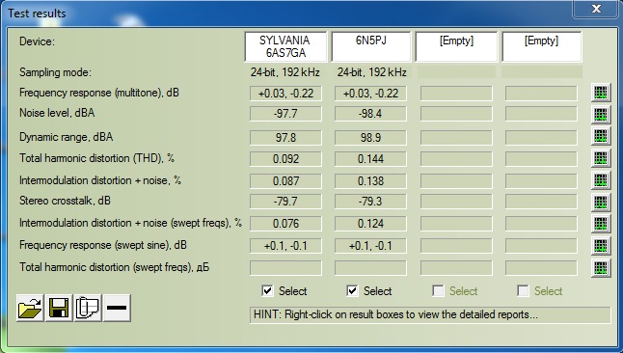Click the -79.3 stereo crosstalk box
This screenshot has width=623, height=353.
[370, 202]
